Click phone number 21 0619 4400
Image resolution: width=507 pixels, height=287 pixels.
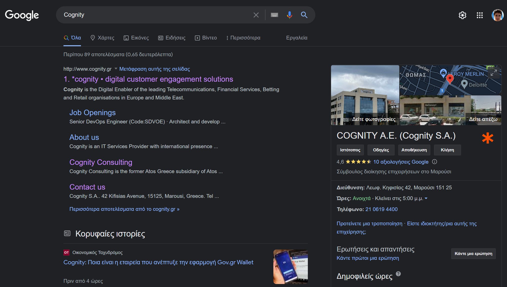[381, 209]
